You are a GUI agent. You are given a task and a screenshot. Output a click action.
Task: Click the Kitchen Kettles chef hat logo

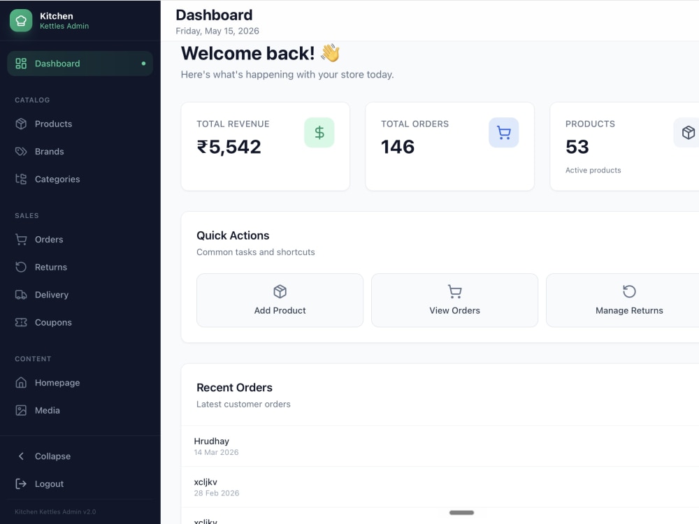point(21,20)
